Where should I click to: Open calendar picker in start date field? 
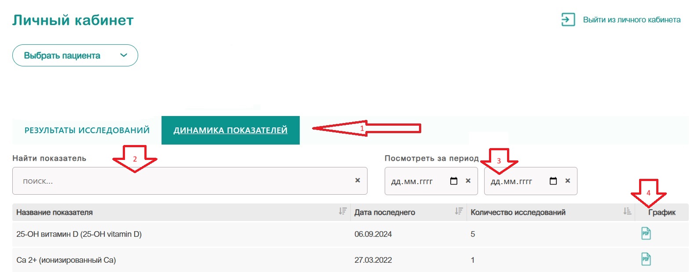[x=454, y=181]
